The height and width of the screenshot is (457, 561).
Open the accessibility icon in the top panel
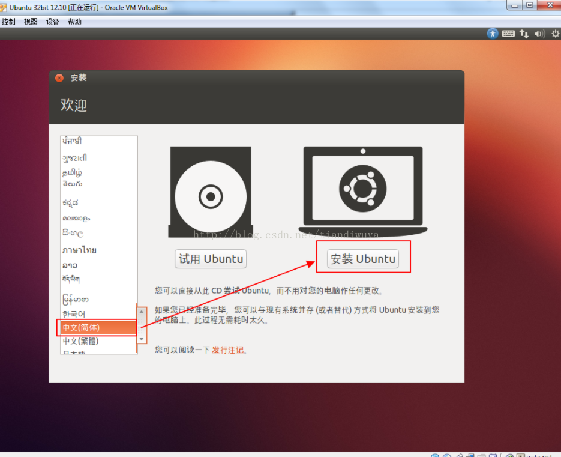493,34
